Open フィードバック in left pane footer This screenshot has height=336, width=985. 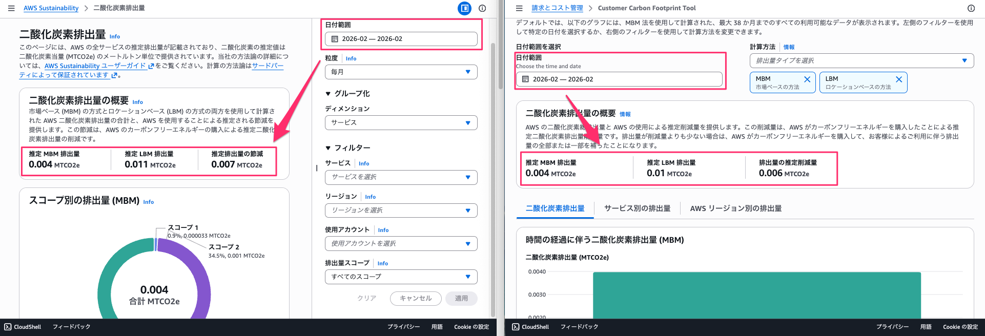coord(71,327)
